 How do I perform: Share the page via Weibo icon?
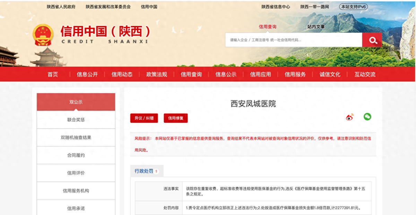click(350, 117)
